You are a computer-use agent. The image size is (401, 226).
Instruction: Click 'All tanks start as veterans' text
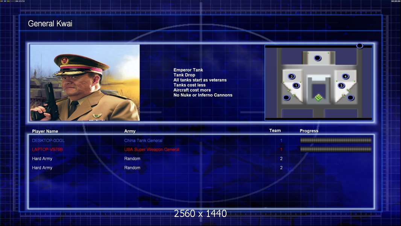(200, 80)
